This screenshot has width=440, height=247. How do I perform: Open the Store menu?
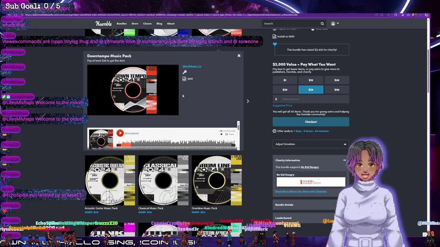click(135, 24)
